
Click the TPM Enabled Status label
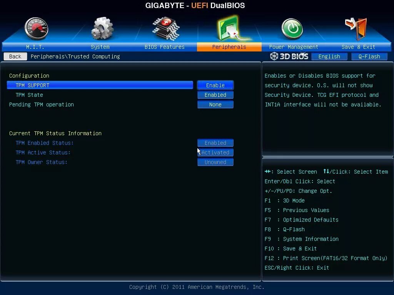[45, 143]
